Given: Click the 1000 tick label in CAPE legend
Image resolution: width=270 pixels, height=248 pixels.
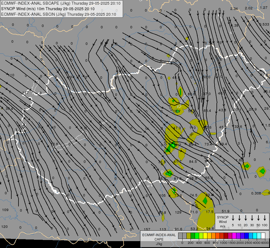Looking at the screenshot, I should click(223, 243).
